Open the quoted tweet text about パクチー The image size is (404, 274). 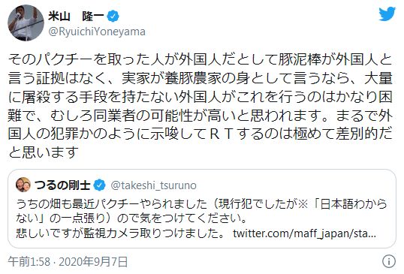[x=201, y=218]
